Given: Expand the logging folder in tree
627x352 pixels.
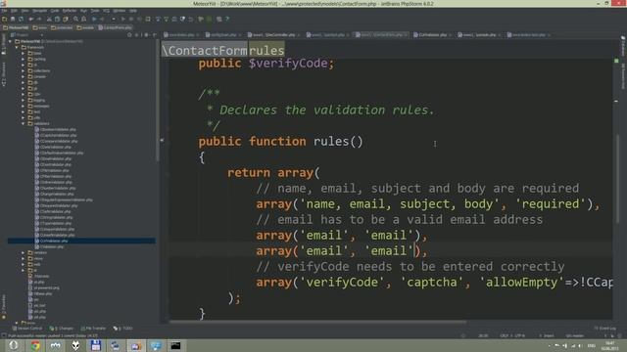Looking at the screenshot, I should click(x=24, y=100).
